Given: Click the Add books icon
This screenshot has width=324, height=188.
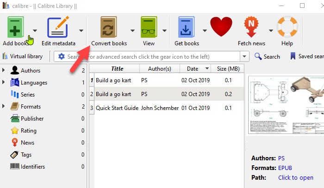Looking at the screenshot, I should (x=15, y=27).
